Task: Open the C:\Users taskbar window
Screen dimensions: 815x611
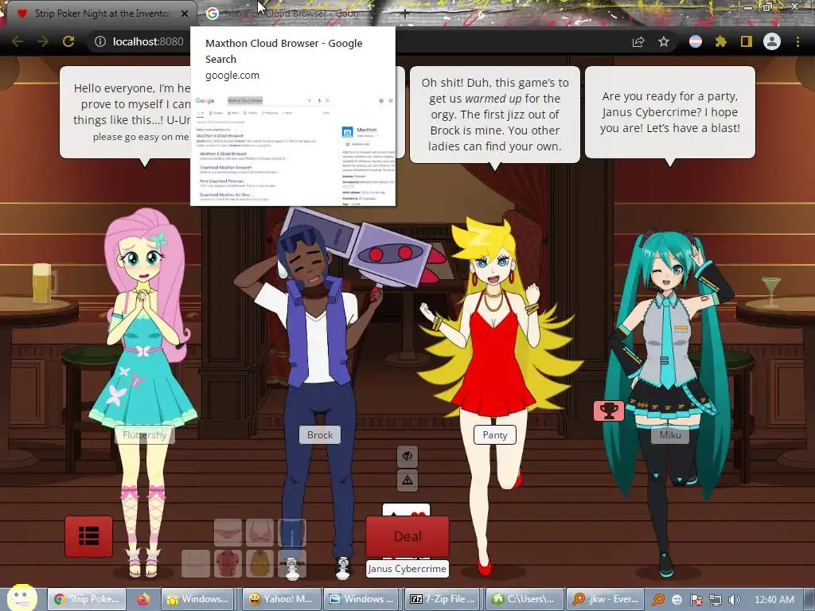Action: (x=524, y=599)
